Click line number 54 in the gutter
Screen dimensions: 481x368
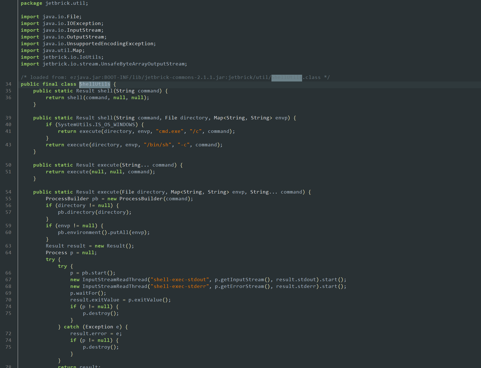tap(8, 192)
